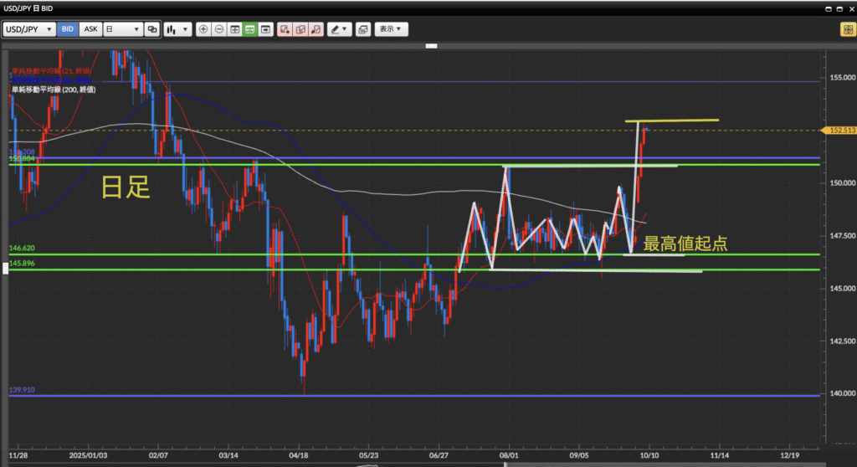Toggle the green highlighted toolbar button
Screen dimensions: 857x467
coord(249,29)
